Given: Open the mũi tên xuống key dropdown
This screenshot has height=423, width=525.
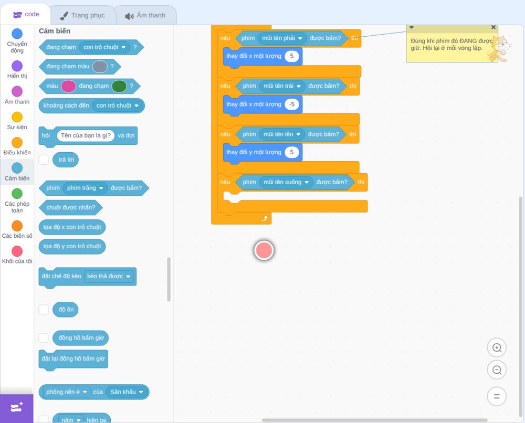Looking at the screenshot, I should [x=286, y=183].
